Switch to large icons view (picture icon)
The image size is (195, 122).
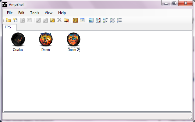(x=91, y=20)
